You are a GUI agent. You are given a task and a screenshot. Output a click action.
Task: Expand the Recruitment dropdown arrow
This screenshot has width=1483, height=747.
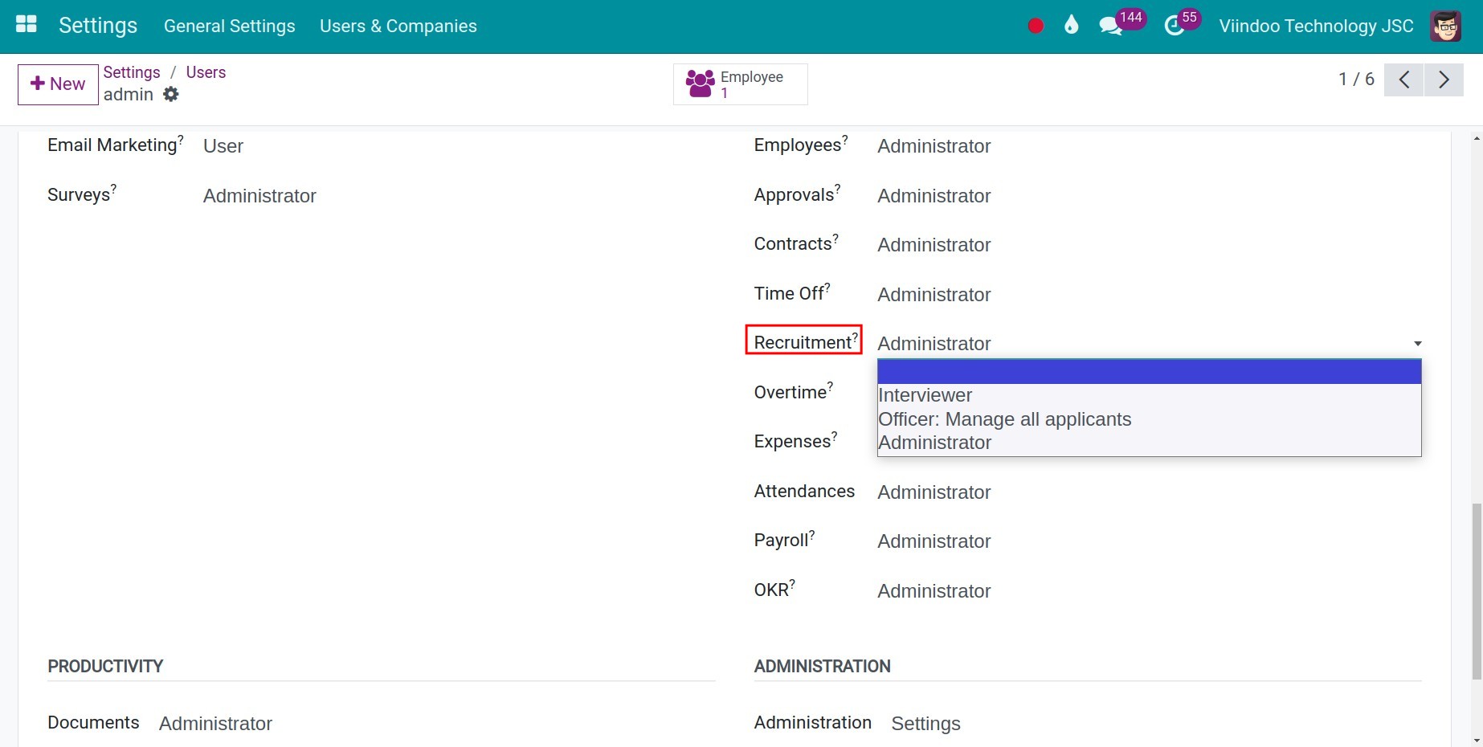click(1418, 344)
